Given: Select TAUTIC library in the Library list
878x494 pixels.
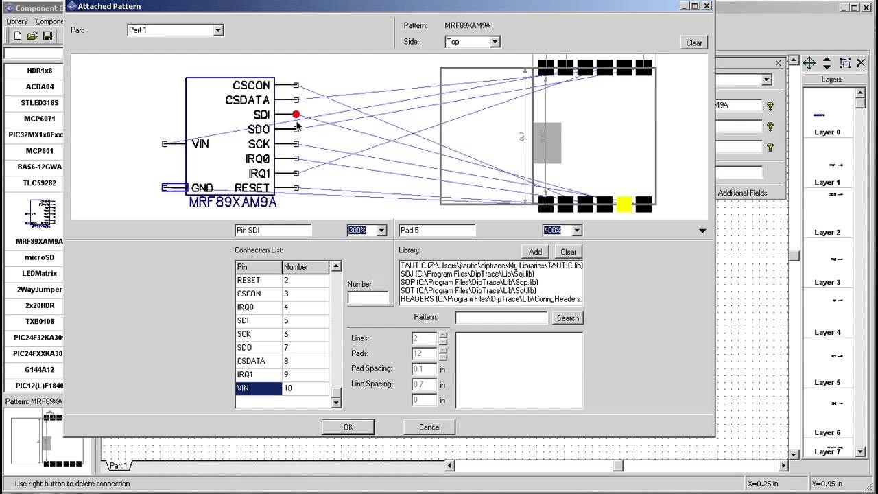Looking at the screenshot, I should [491, 266].
